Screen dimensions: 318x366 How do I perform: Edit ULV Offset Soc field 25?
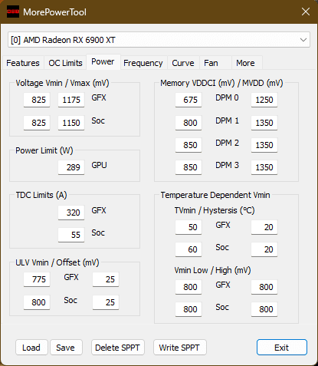pos(106,302)
